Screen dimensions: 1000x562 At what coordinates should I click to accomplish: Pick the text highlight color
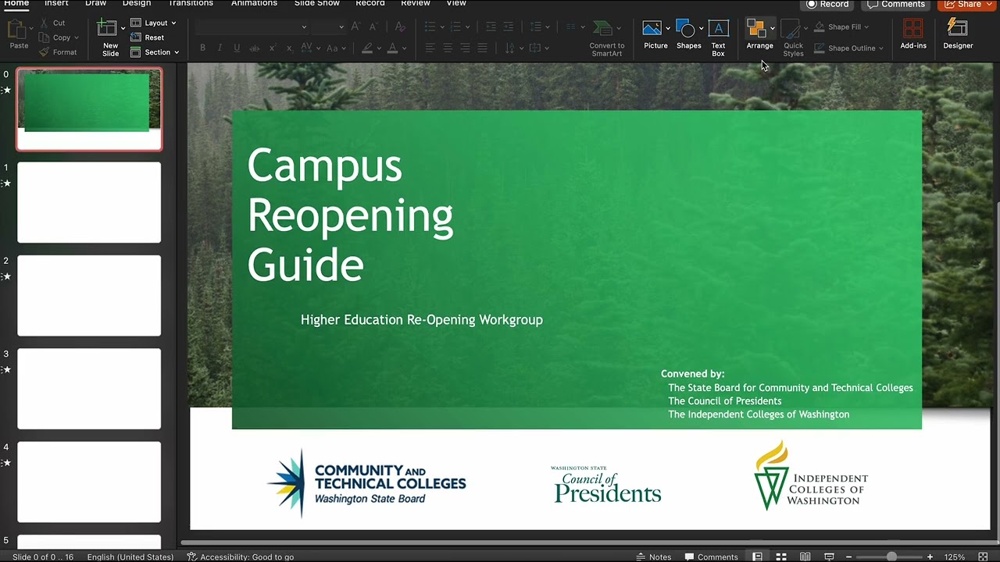(x=367, y=48)
